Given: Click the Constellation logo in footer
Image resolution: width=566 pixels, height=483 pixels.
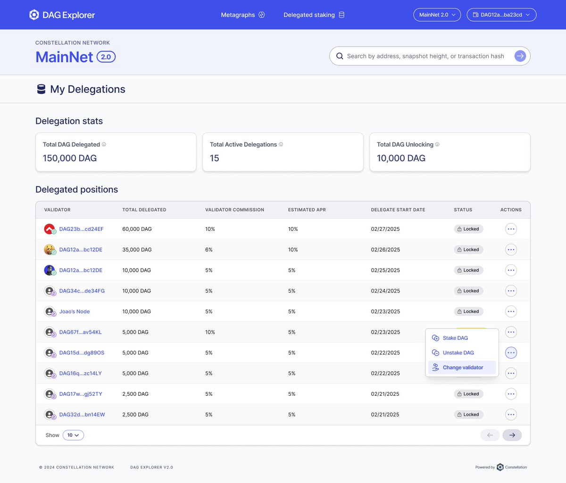Looking at the screenshot, I should (x=511, y=467).
